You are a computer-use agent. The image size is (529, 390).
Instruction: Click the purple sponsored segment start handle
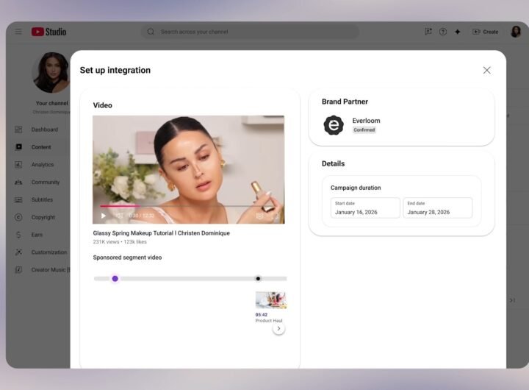coord(115,278)
